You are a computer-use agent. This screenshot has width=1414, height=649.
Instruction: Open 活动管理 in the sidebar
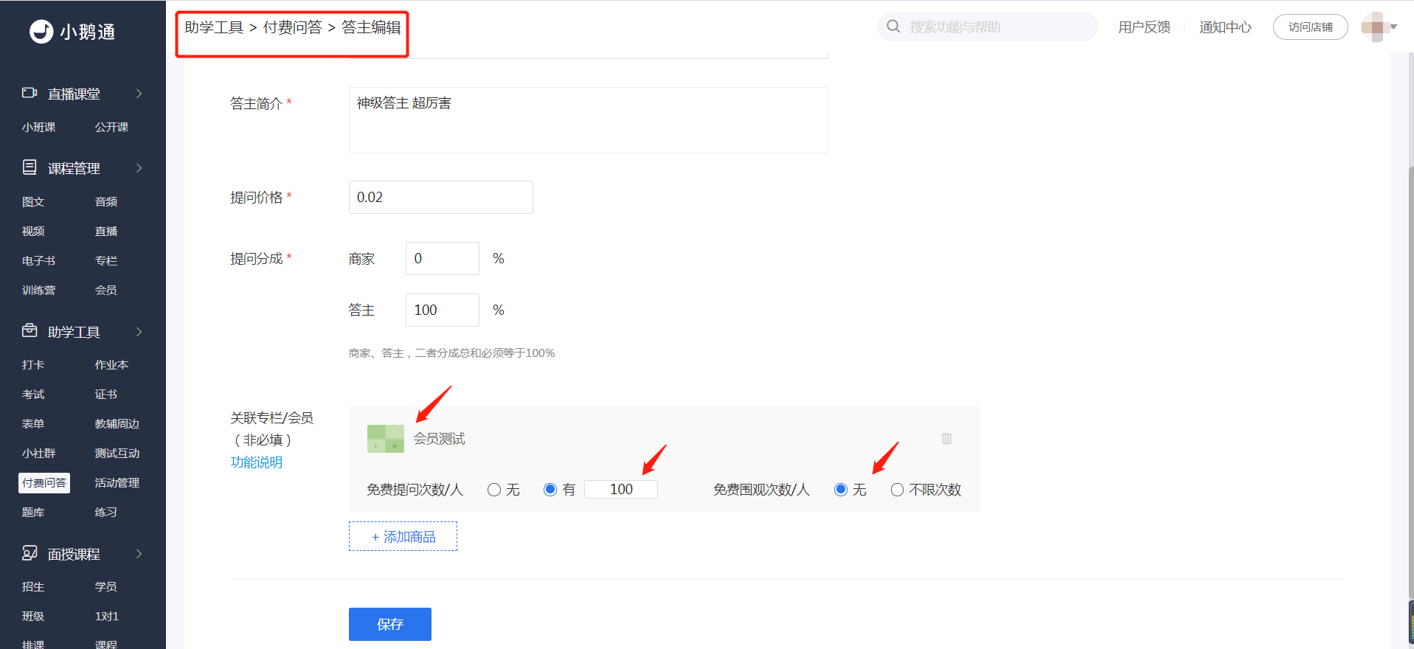[x=117, y=482]
